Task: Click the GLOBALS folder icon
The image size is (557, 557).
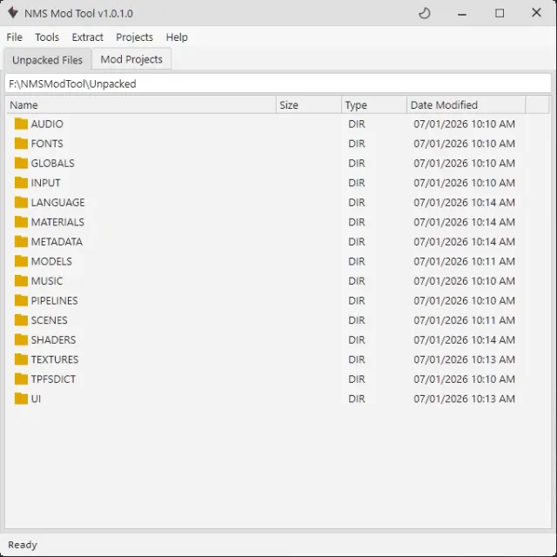Action: tap(21, 163)
